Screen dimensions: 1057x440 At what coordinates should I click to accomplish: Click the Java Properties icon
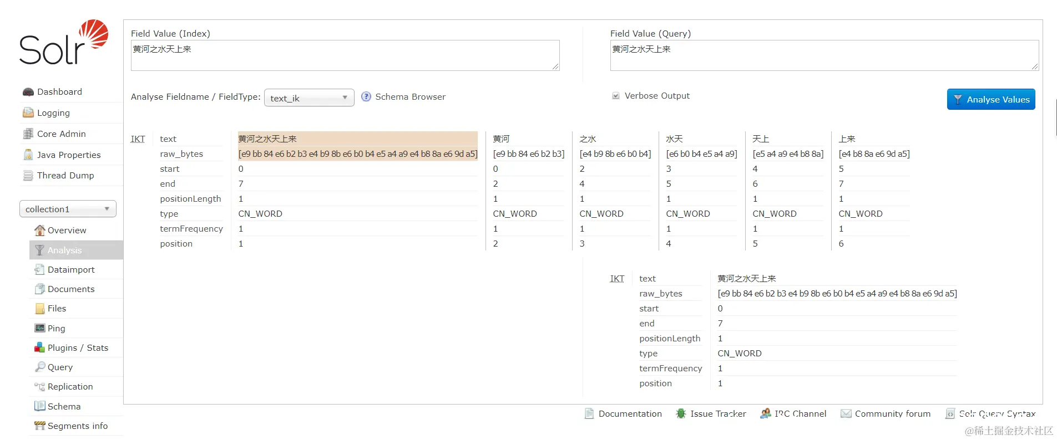[28, 155]
